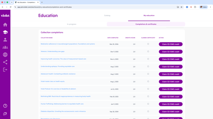Select claimed certificate radio for Improving health outcomes
This screenshot has height=119, width=213.
pyautogui.click(x=148, y=59)
